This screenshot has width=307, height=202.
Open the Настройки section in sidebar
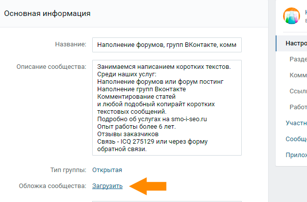point(296,43)
